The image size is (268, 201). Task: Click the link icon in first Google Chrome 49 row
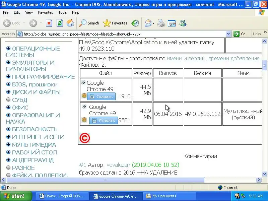(83, 82)
